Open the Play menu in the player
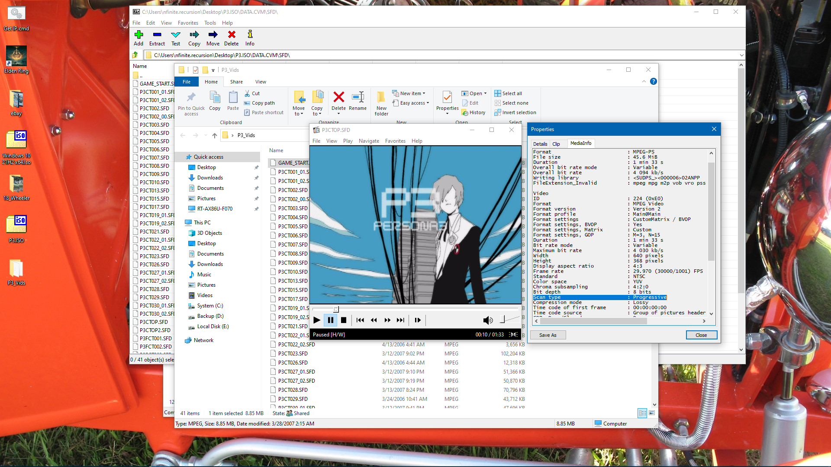 click(348, 141)
